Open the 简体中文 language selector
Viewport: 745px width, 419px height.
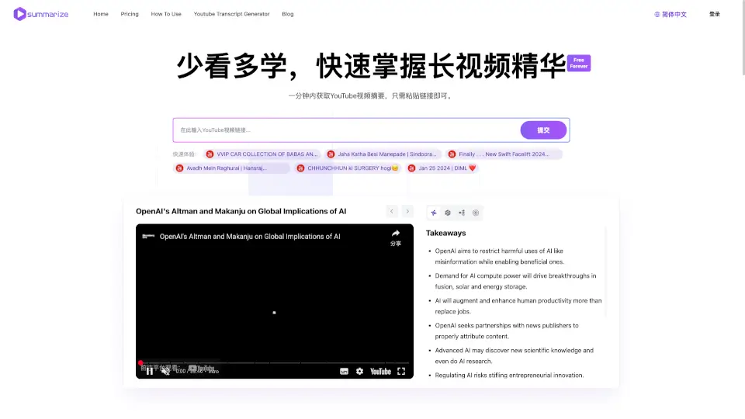(670, 14)
